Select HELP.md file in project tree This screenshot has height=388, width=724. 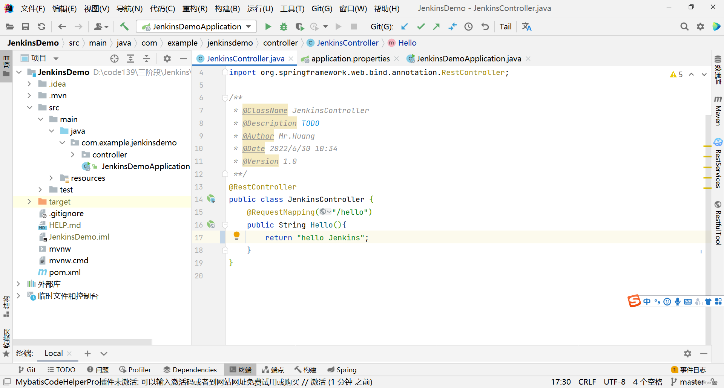pos(64,225)
